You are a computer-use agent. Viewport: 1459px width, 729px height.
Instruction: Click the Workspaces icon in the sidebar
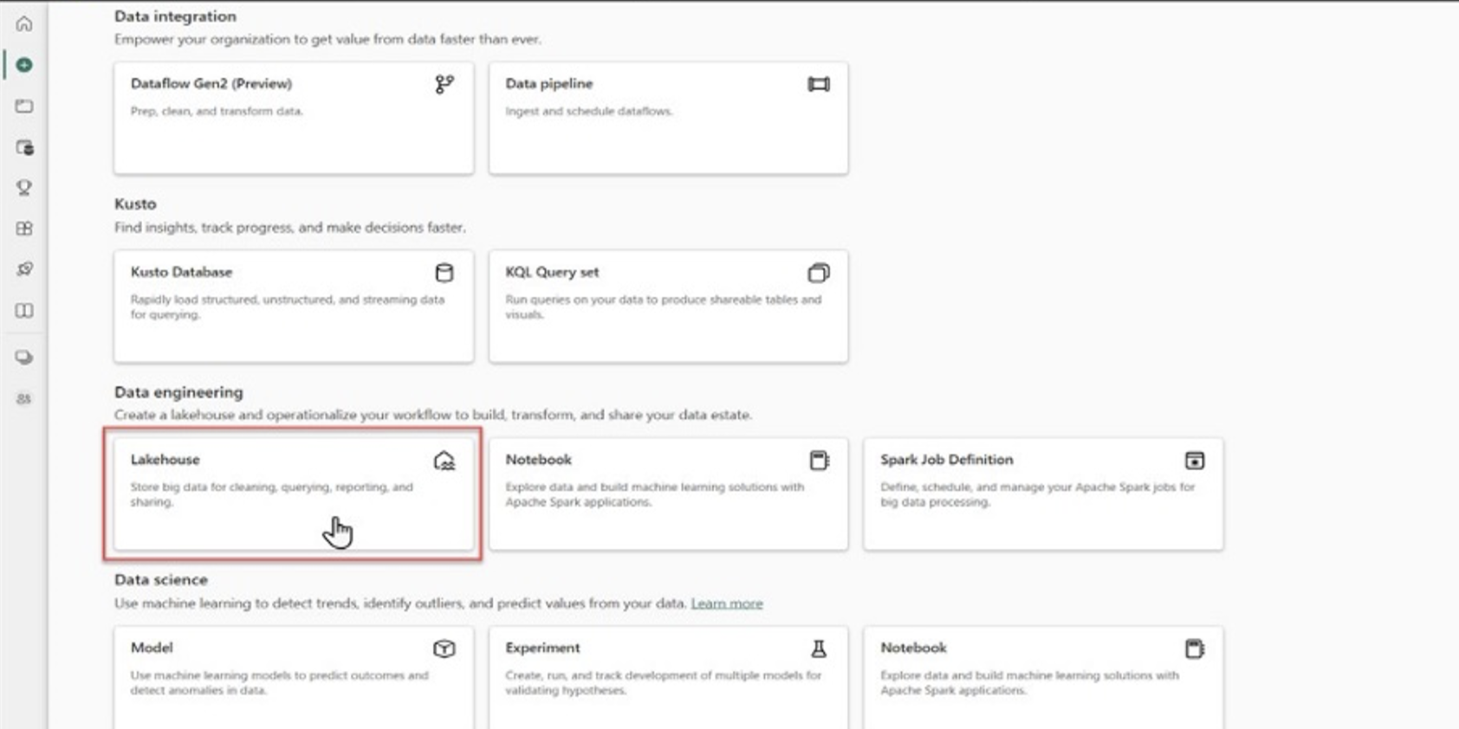point(24,357)
